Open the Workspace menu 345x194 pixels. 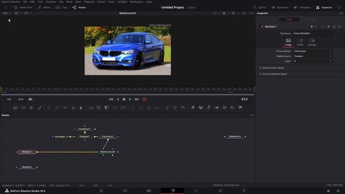tap(136, 2)
